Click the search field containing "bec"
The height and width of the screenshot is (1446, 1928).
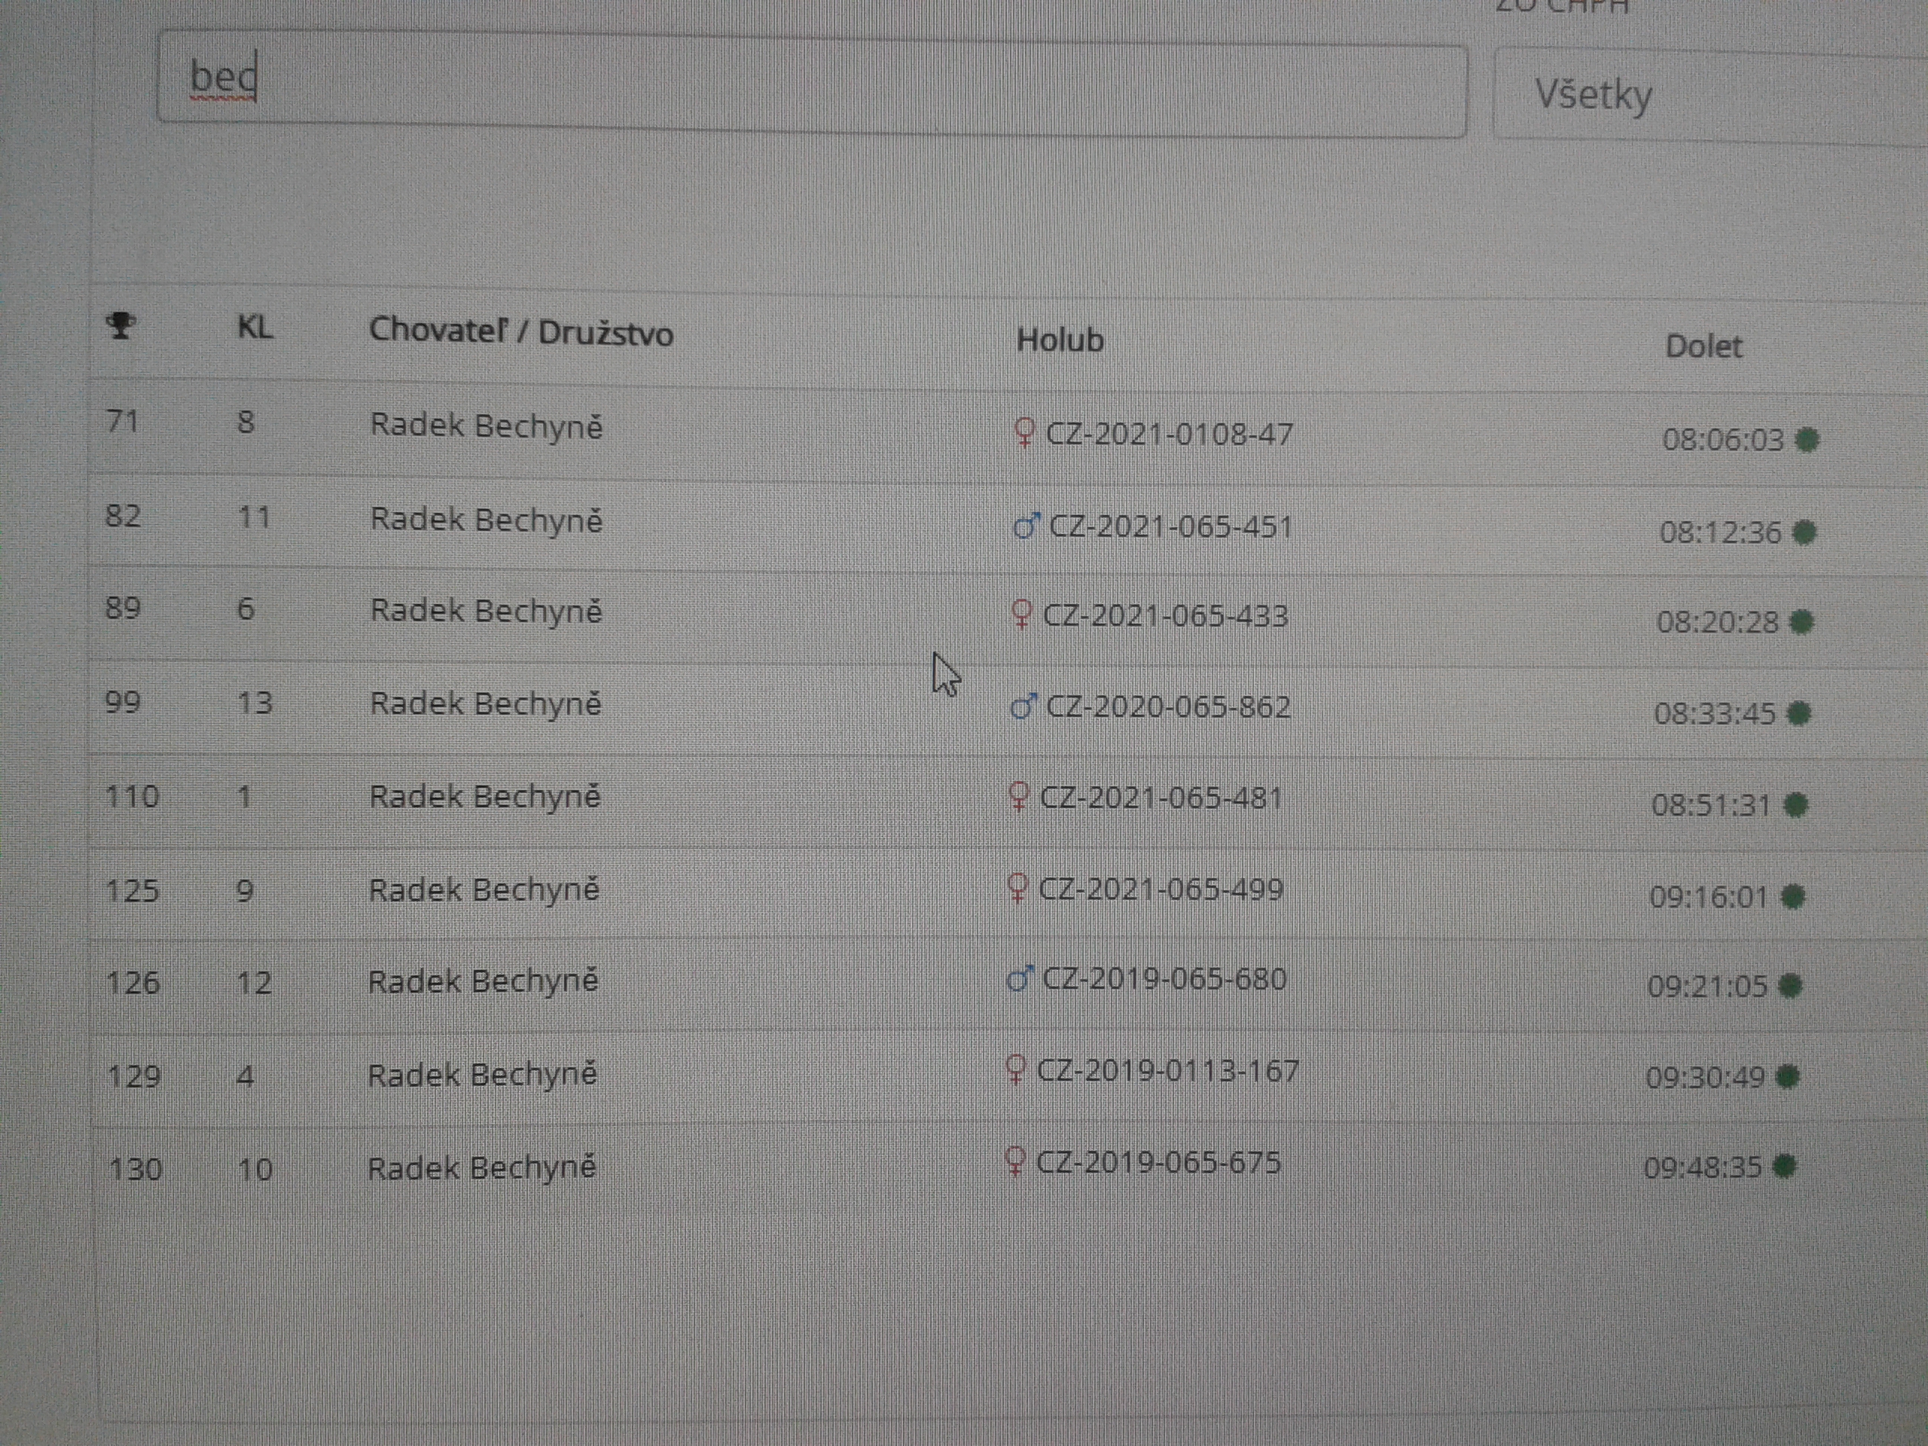[x=811, y=84]
